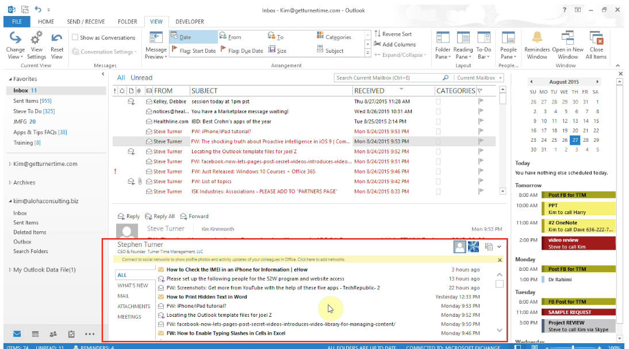Viewport: 629px width, 349px height.
Task: Open the Reminders Window
Action: pos(537,45)
